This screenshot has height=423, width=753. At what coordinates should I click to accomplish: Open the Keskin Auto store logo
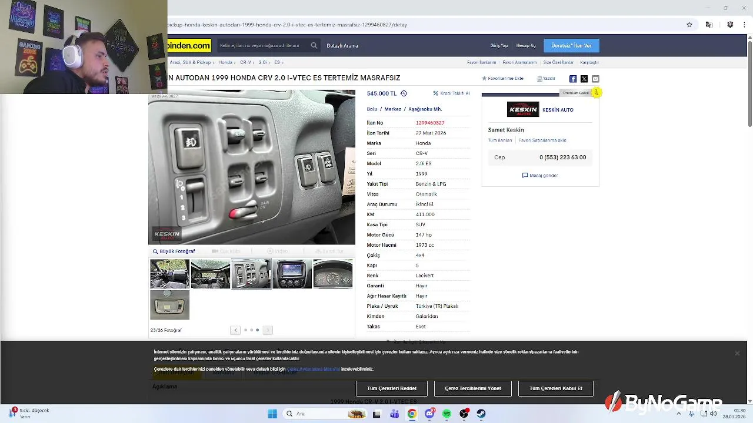tap(523, 109)
